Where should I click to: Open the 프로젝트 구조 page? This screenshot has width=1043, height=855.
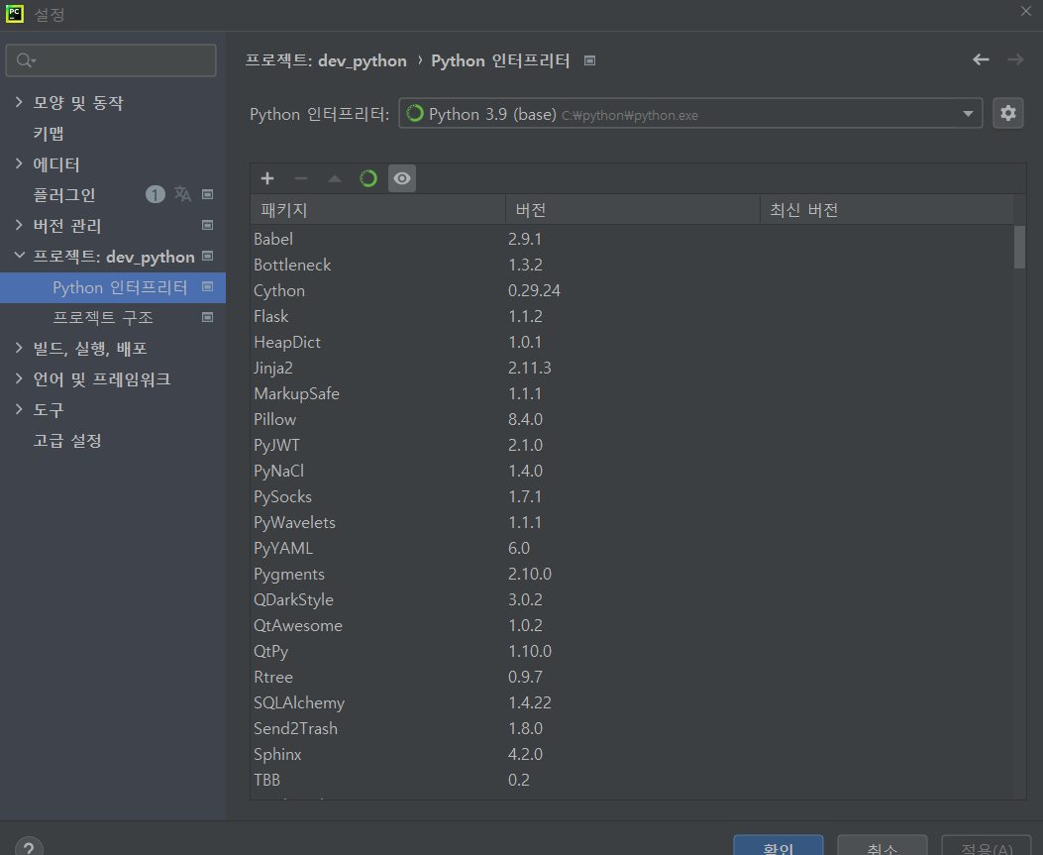pyautogui.click(x=103, y=317)
